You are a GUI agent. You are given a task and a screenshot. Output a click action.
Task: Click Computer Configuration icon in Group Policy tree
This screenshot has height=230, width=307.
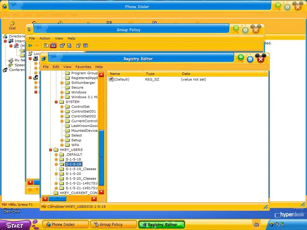[36, 58]
